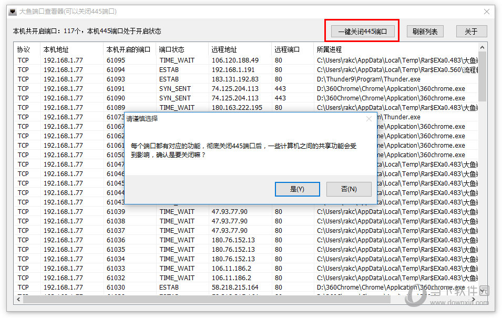The width and height of the screenshot is (502, 318).
Task: Click the Thunder.exe path in port 61093 row
Action: pos(368,79)
